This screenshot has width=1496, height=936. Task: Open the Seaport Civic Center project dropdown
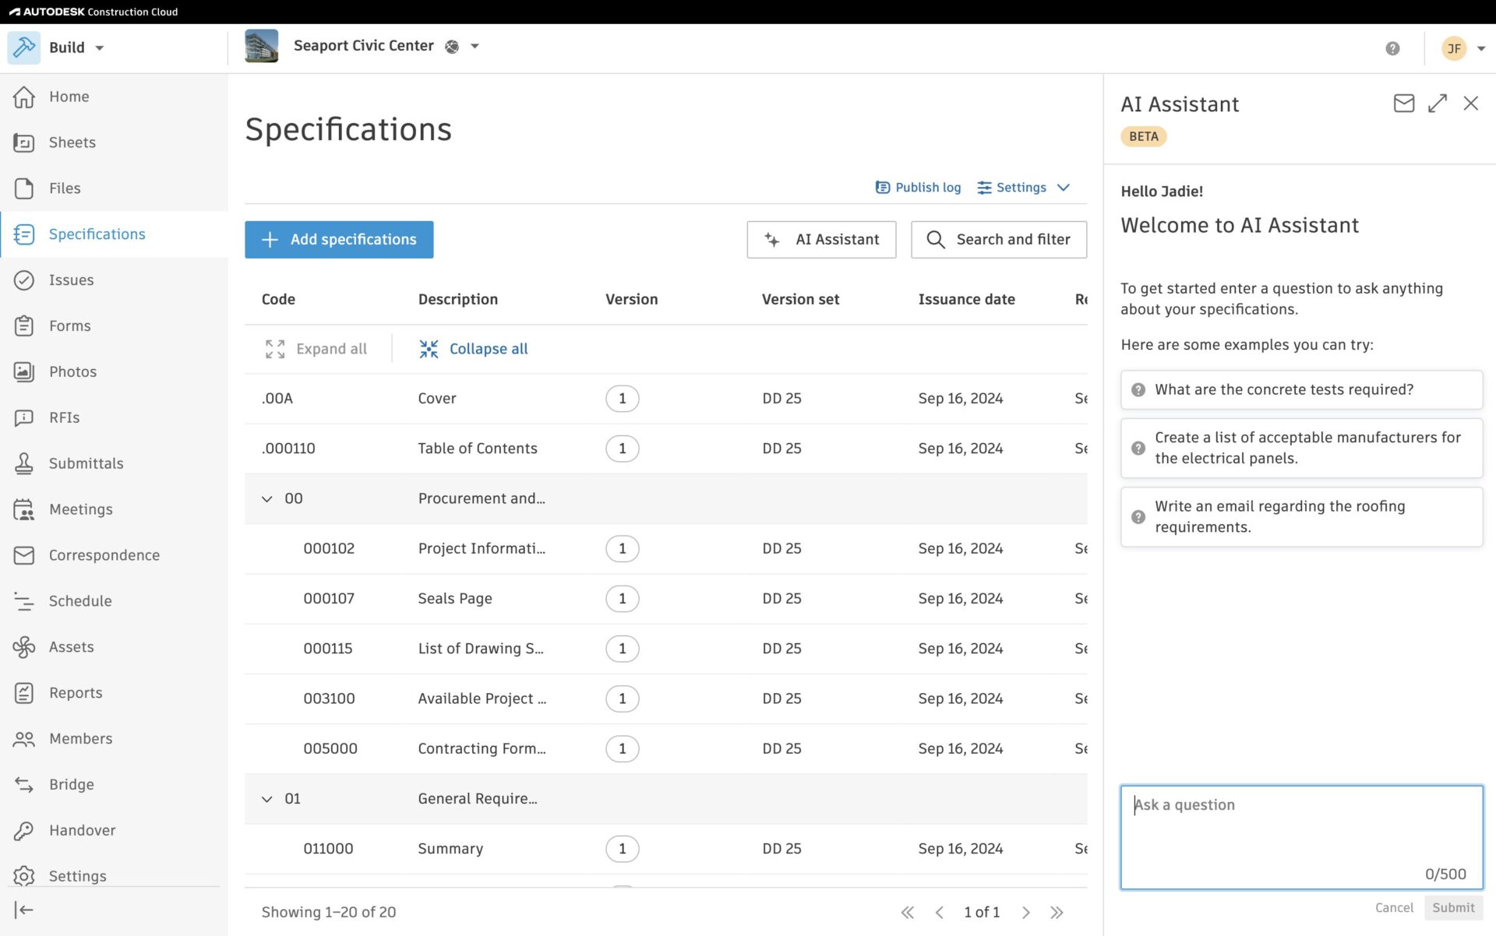point(474,46)
